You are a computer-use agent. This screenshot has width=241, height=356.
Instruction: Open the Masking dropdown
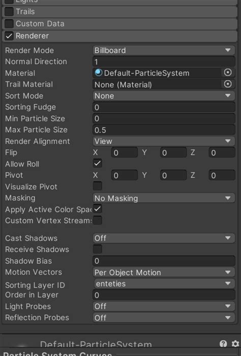[x=164, y=198]
